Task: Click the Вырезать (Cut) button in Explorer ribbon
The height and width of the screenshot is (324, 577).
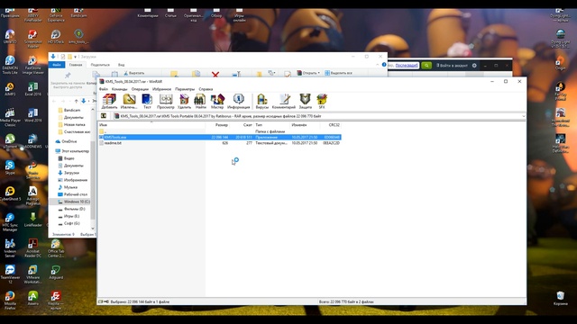Action: [134, 73]
